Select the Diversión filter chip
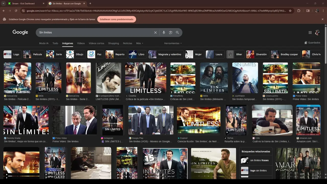 point(258,54)
